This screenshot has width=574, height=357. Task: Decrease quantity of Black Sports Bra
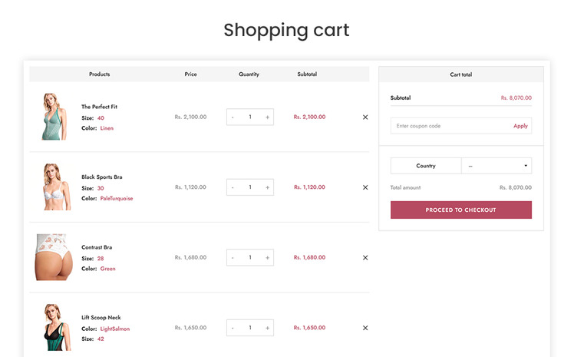[x=233, y=187]
